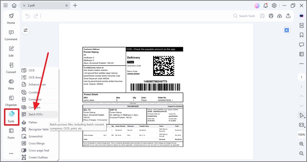Choose Compress tool
Image resolution: width=307 pixels, height=162 pixels.
point(39,99)
